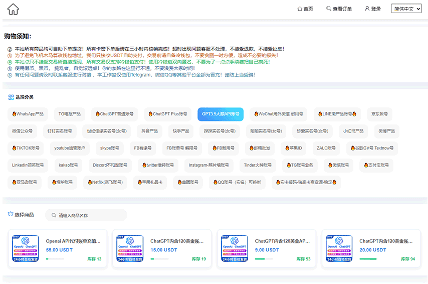428x284 pixels.
Task: Open the 20.00 USDT ChatGPT product
Action: pos(371,249)
